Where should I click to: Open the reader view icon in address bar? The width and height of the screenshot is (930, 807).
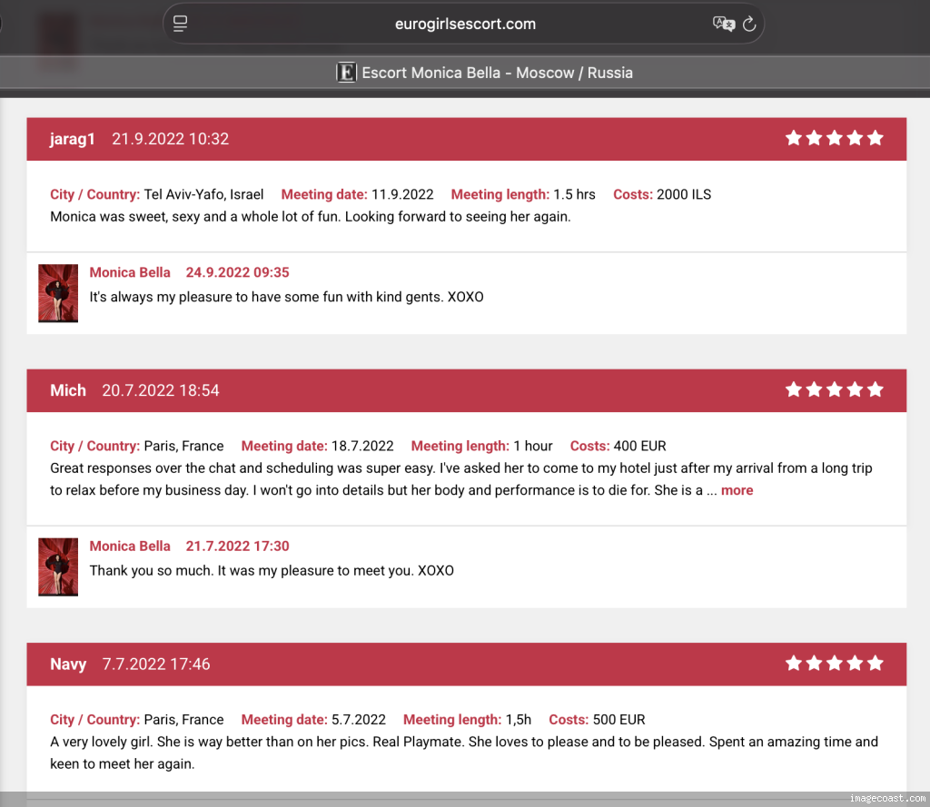tap(180, 24)
